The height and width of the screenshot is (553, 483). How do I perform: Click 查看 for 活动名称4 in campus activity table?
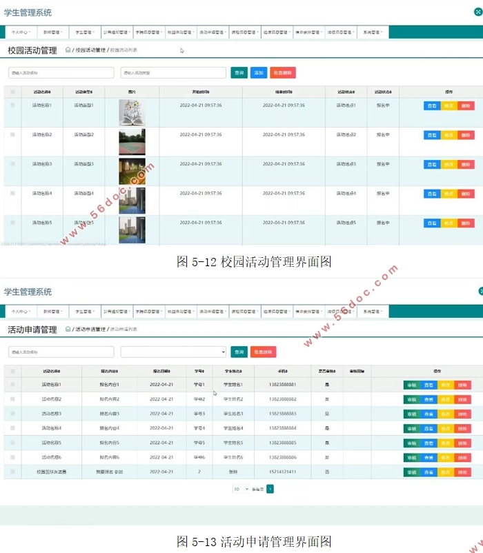(x=432, y=194)
